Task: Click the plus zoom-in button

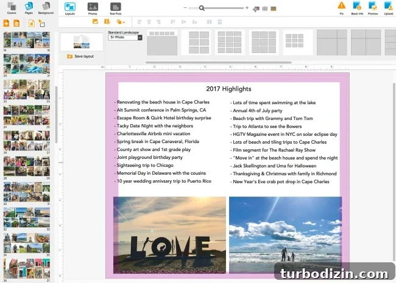Action: click(247, 8)
